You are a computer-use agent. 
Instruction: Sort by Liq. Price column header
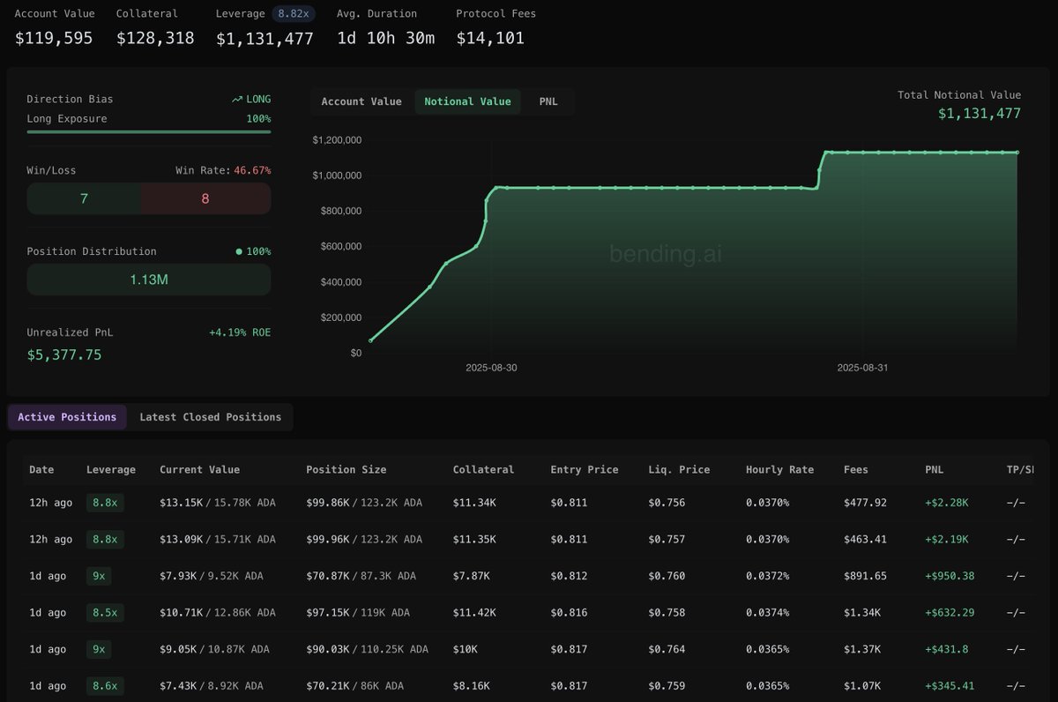[679, 469]
